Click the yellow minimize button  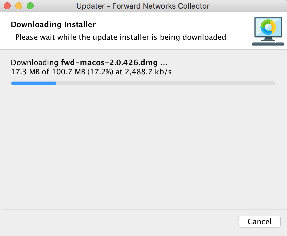(x=18, y=5)
